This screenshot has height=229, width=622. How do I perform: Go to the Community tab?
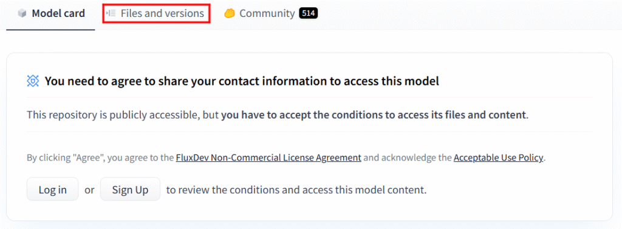tap(270, 13)
